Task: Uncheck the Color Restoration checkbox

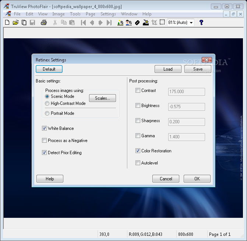Action: click(x=138, y=151)
